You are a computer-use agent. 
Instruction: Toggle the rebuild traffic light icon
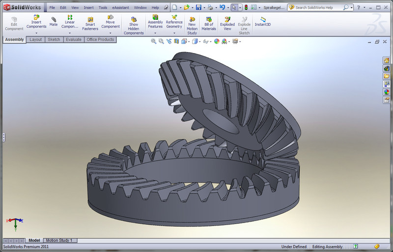click(246, 8)
